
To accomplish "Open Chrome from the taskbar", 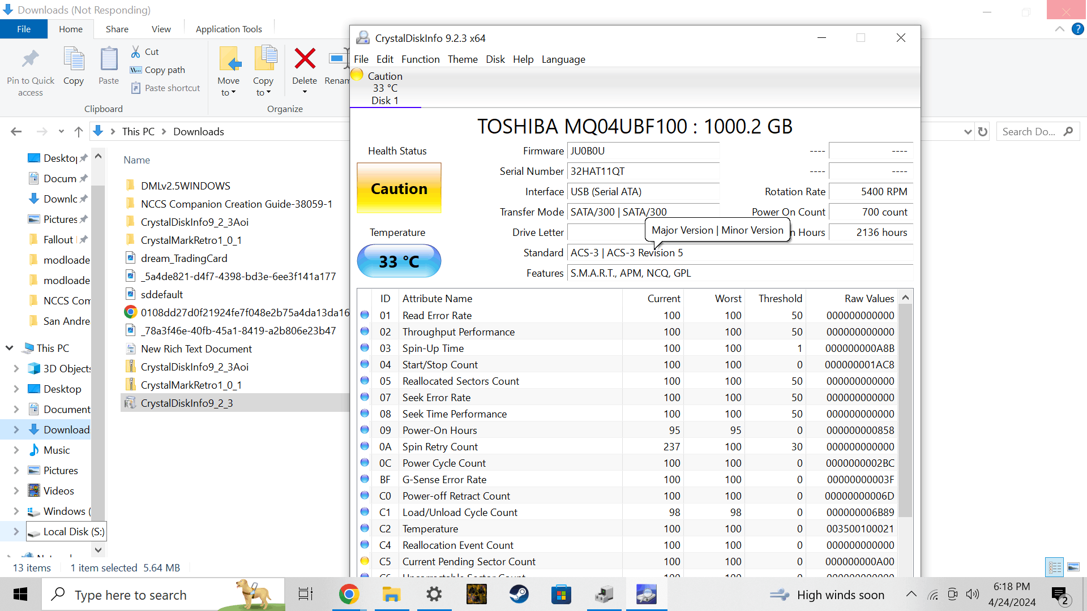I will coord(349,595).
